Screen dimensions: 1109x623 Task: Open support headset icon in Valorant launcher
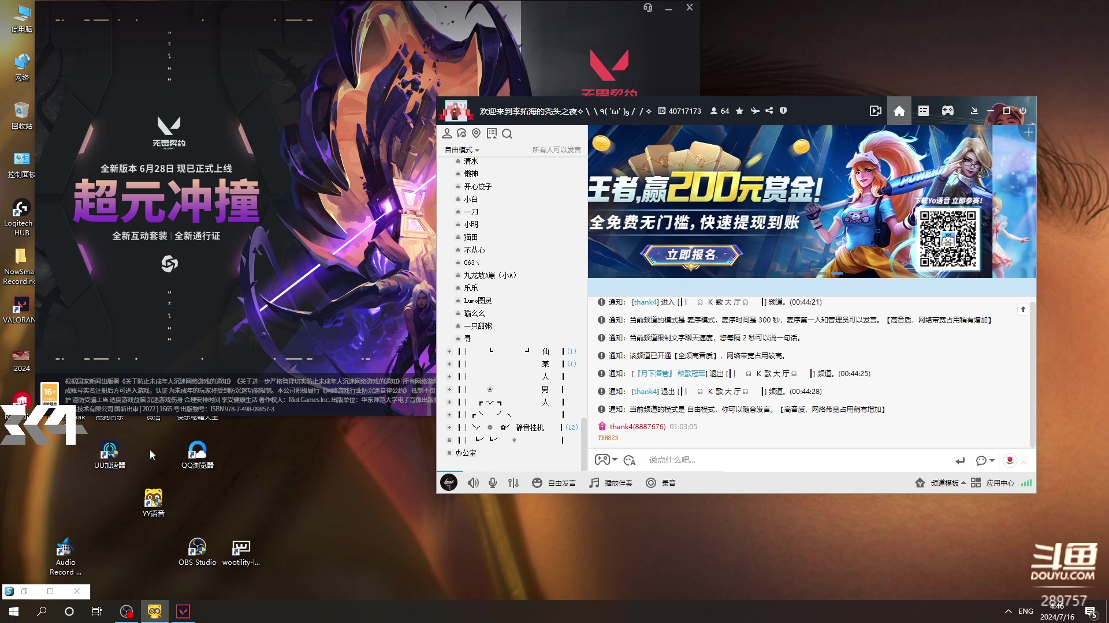pyautogui.click(x=648, y=7)
